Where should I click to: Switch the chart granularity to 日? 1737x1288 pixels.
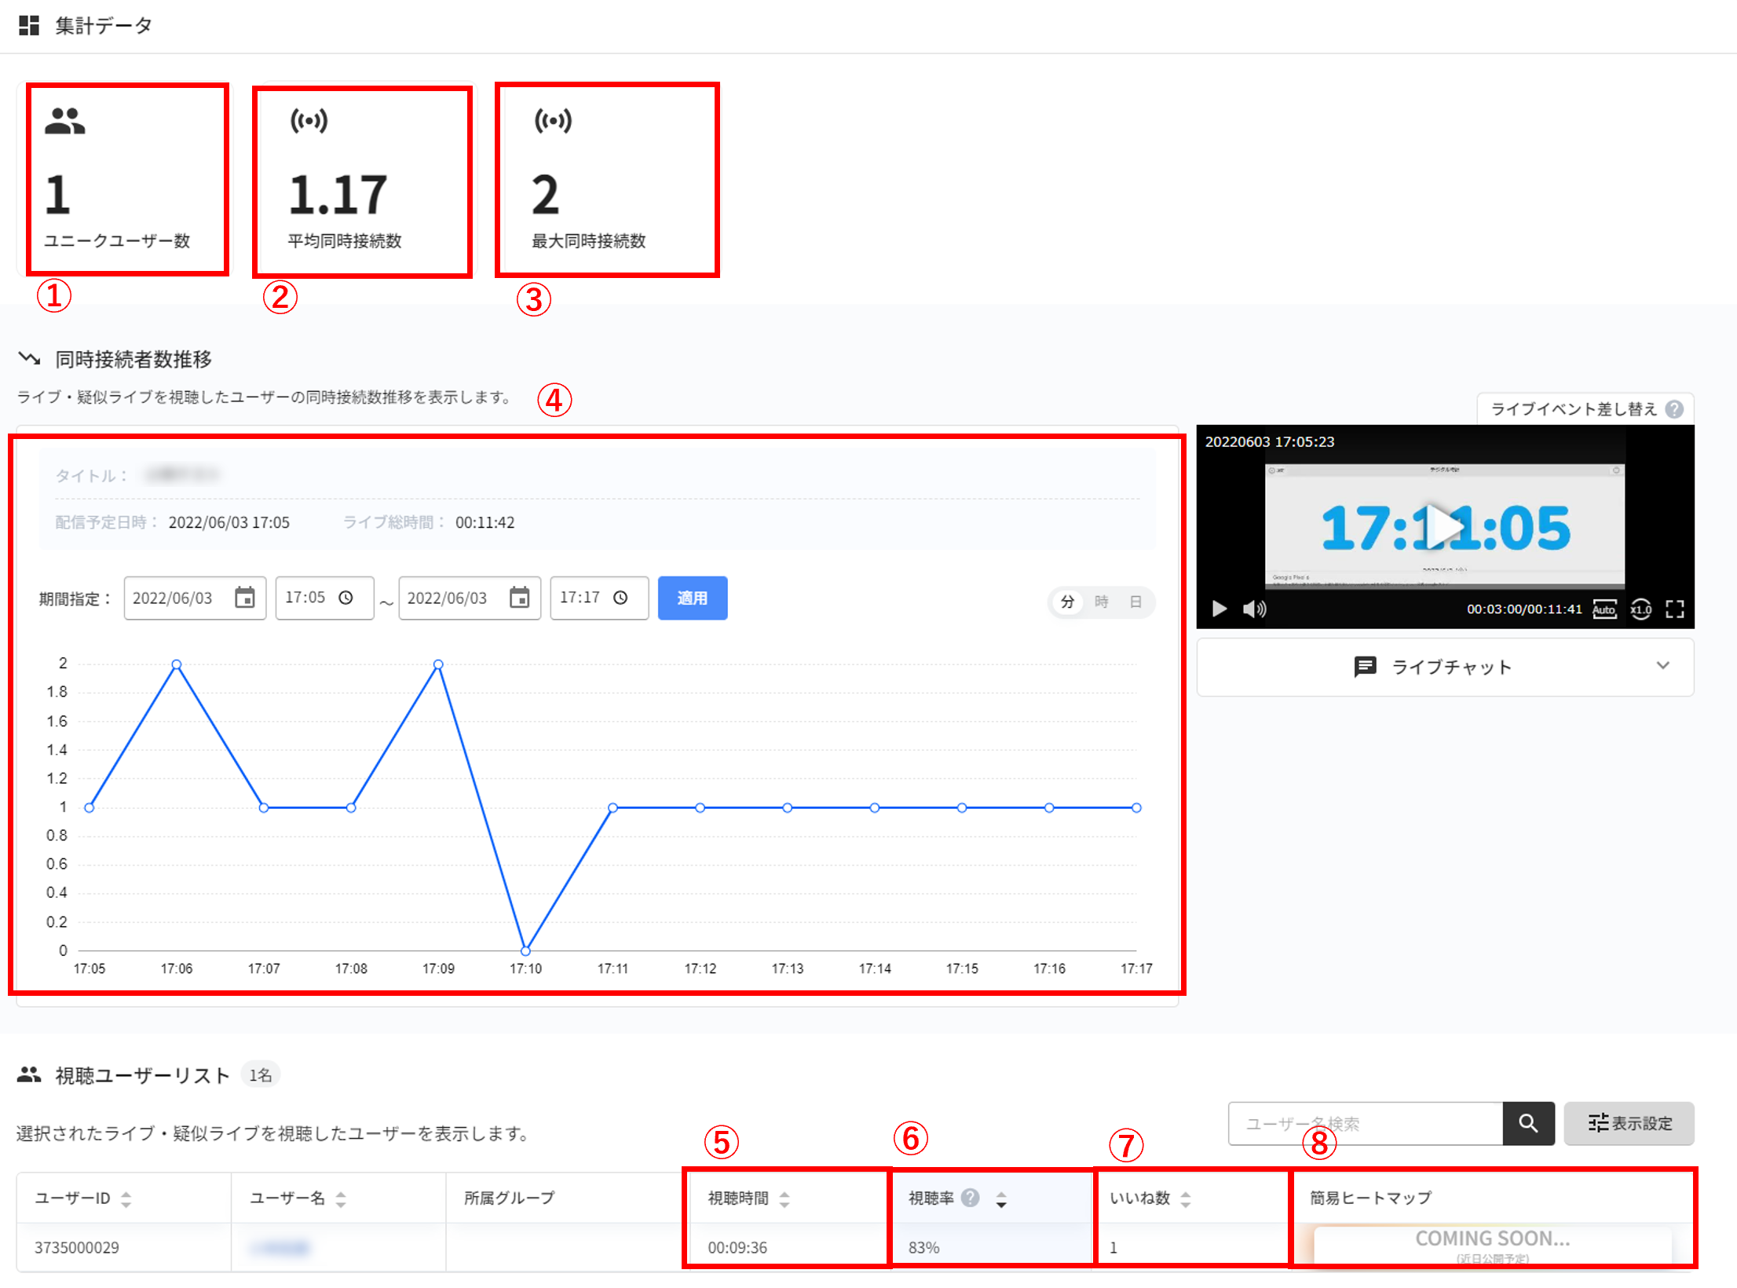coord(1135,602)
